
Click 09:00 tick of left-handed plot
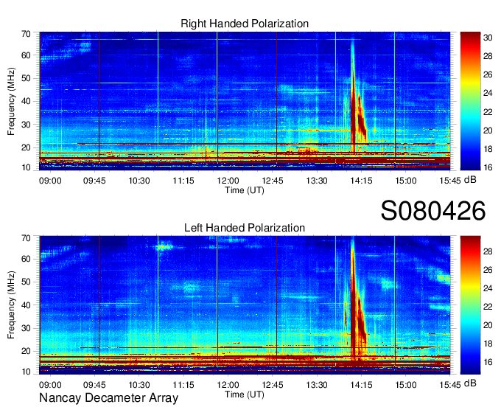pos(50,385)
